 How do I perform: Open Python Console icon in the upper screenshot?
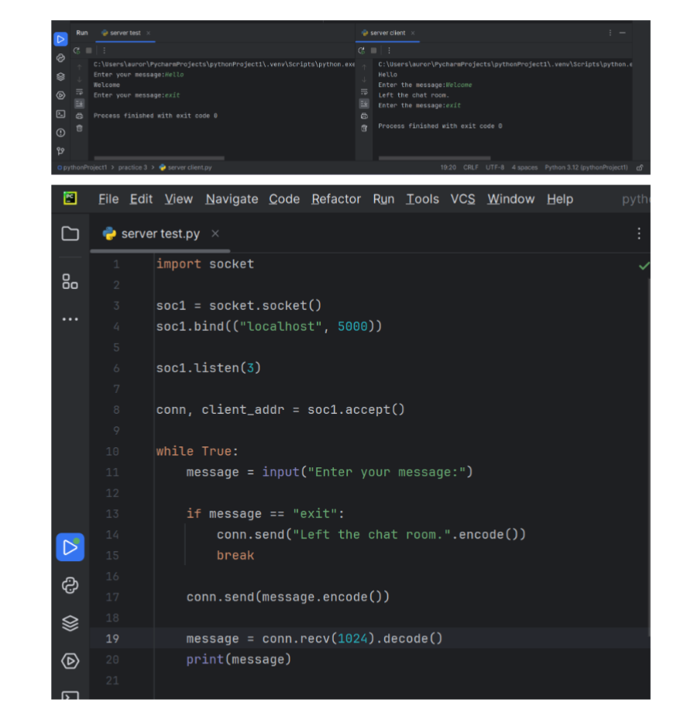60,58
